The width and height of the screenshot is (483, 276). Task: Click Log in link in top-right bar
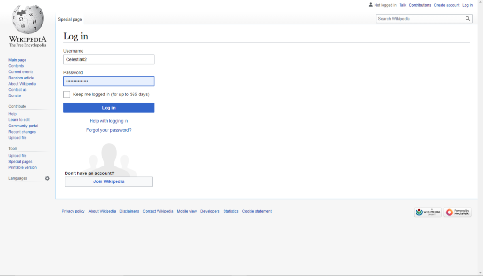pyautogui.click(x=467, y=5)
